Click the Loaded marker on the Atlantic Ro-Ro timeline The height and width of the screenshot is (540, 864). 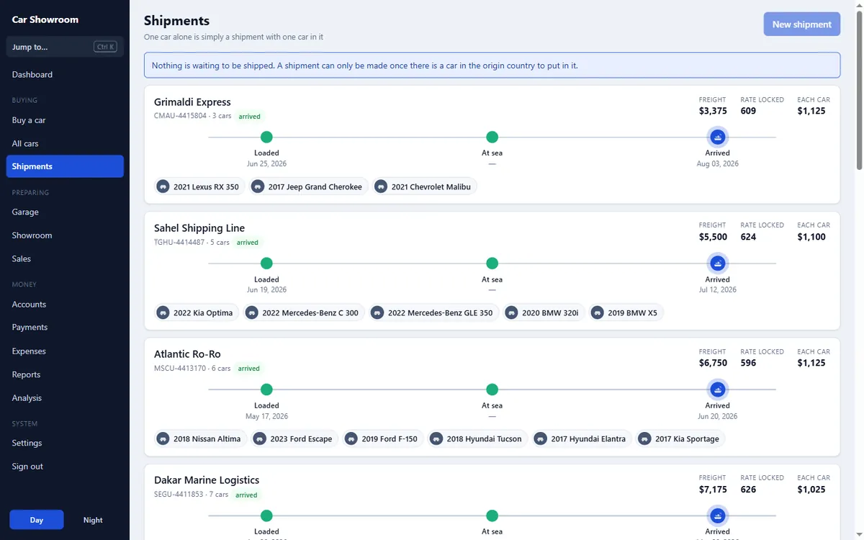(266, 390)
